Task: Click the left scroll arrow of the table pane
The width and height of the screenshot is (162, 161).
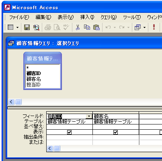Action: [11, 102]
